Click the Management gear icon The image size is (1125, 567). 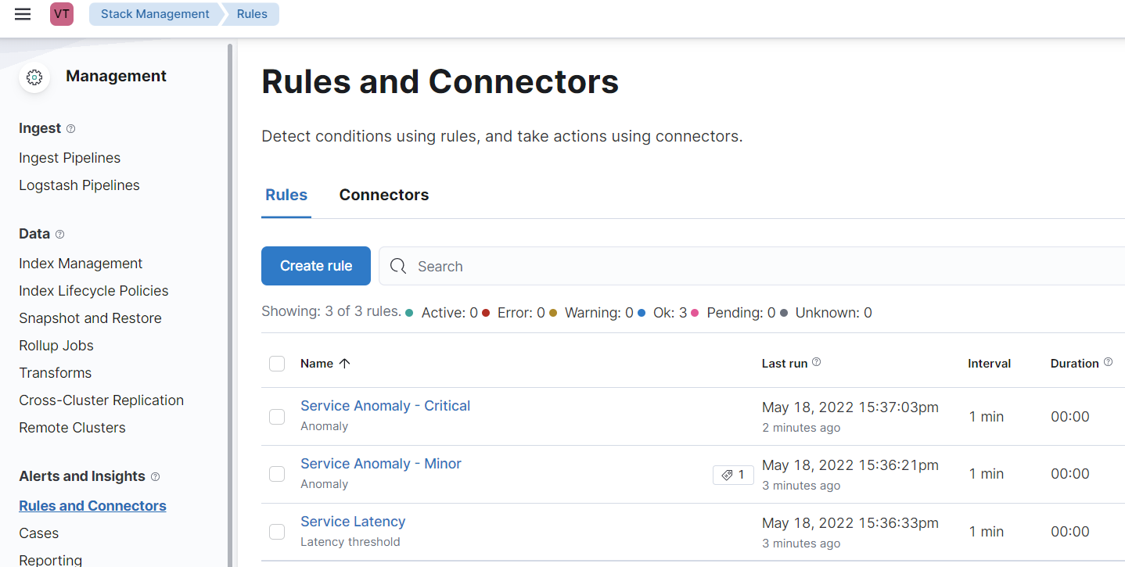click(34, 77)
